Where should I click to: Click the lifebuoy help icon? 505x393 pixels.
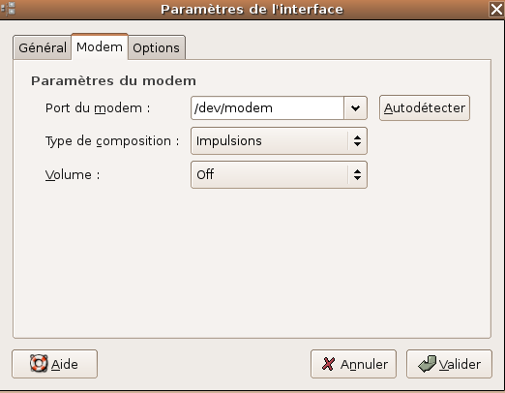click(39, 363)
